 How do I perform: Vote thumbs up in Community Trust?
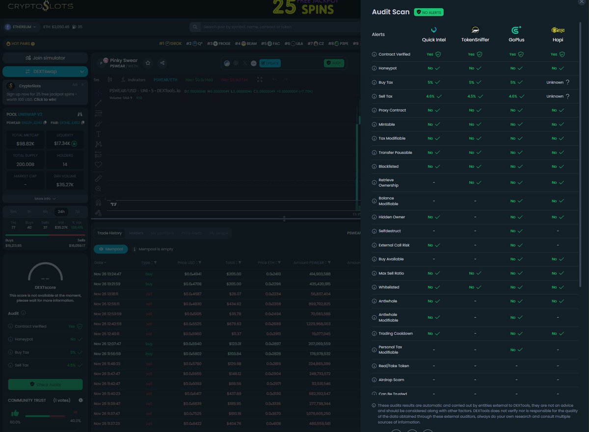(x=15, y=413)
